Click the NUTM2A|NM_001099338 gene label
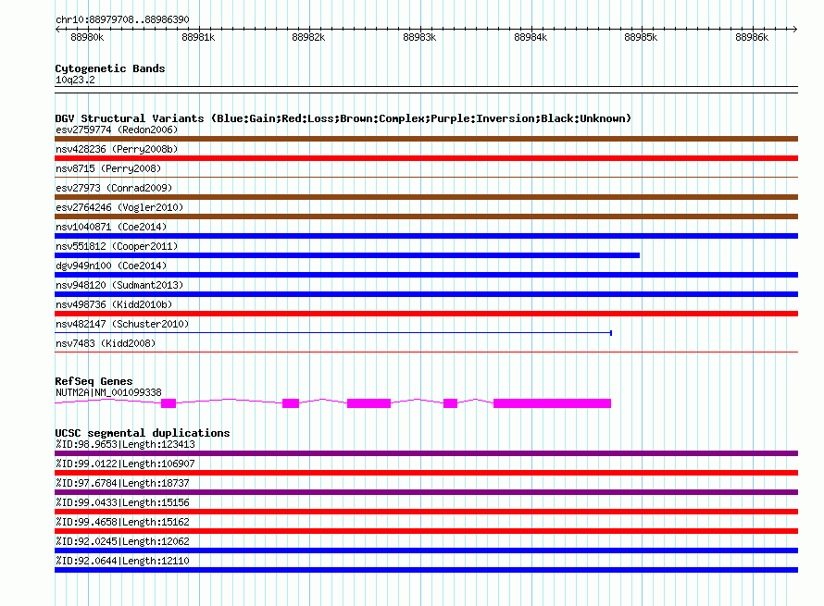 tap(108, 392)
